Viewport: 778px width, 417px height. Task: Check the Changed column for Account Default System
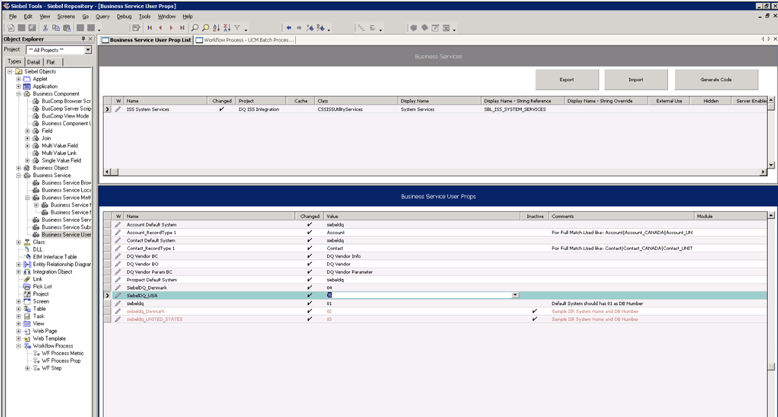(310, 224)
